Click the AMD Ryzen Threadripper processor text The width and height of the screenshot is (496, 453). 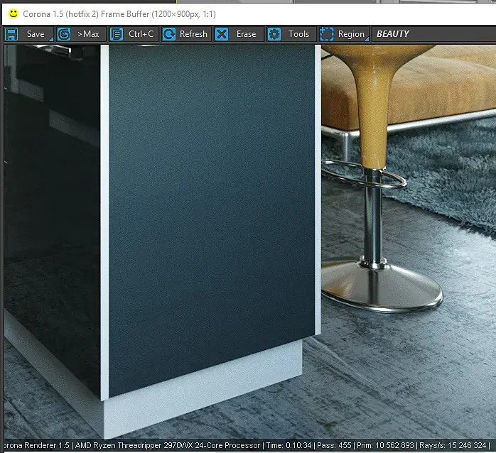168,445
